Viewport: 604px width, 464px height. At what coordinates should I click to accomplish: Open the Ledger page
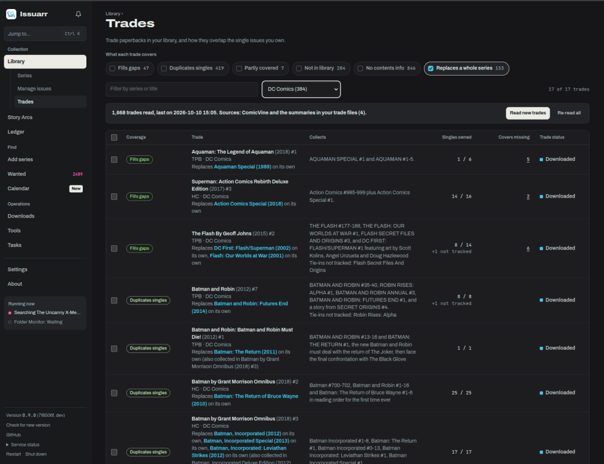coord(16,132)
